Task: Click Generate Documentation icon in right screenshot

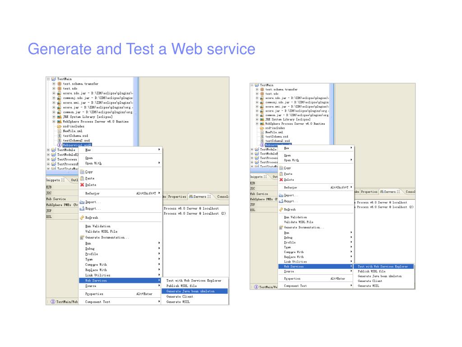Action: pyautogui.click(x=281, y=228)
